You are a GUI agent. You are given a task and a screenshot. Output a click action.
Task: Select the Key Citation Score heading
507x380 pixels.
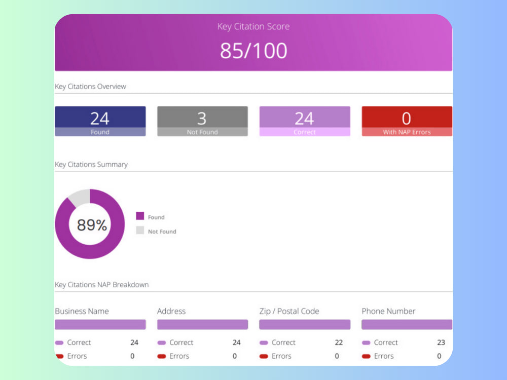[253, 26]
